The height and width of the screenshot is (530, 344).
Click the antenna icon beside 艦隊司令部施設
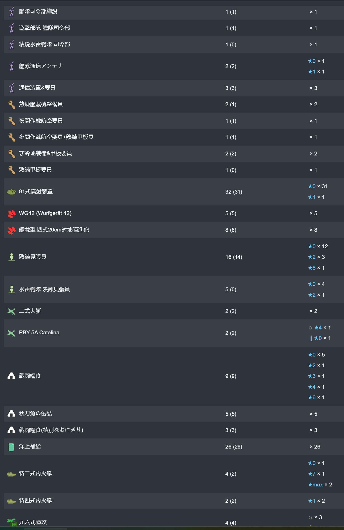pyautogui.click(x=11, y=12)
